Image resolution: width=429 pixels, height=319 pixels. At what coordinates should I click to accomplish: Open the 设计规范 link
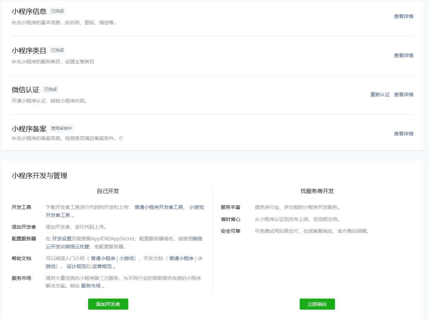tap(76, 266)
